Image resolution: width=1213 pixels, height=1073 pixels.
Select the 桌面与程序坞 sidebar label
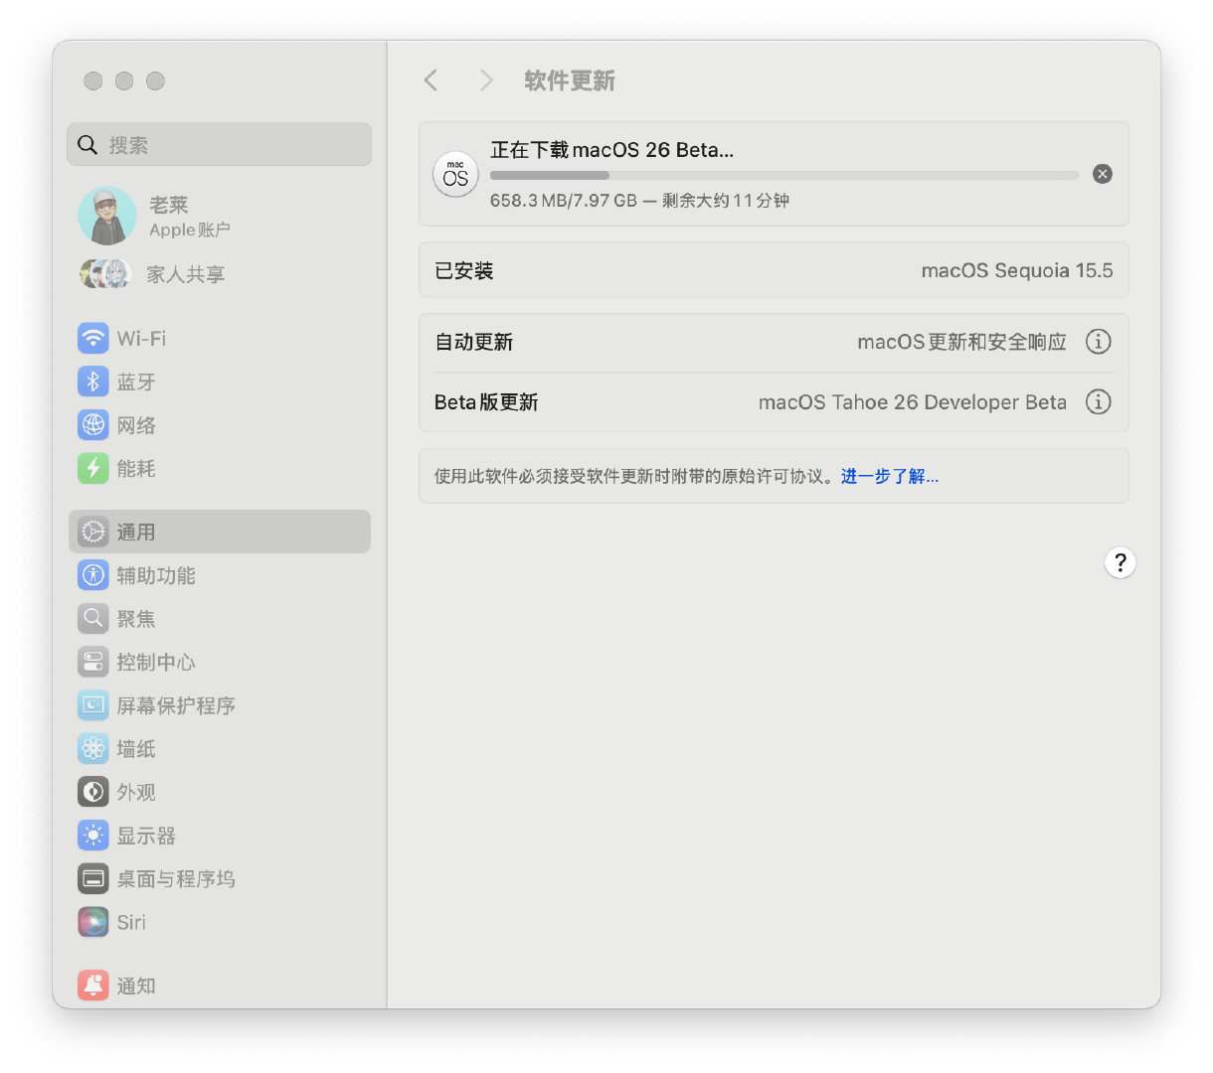[176, 878]
